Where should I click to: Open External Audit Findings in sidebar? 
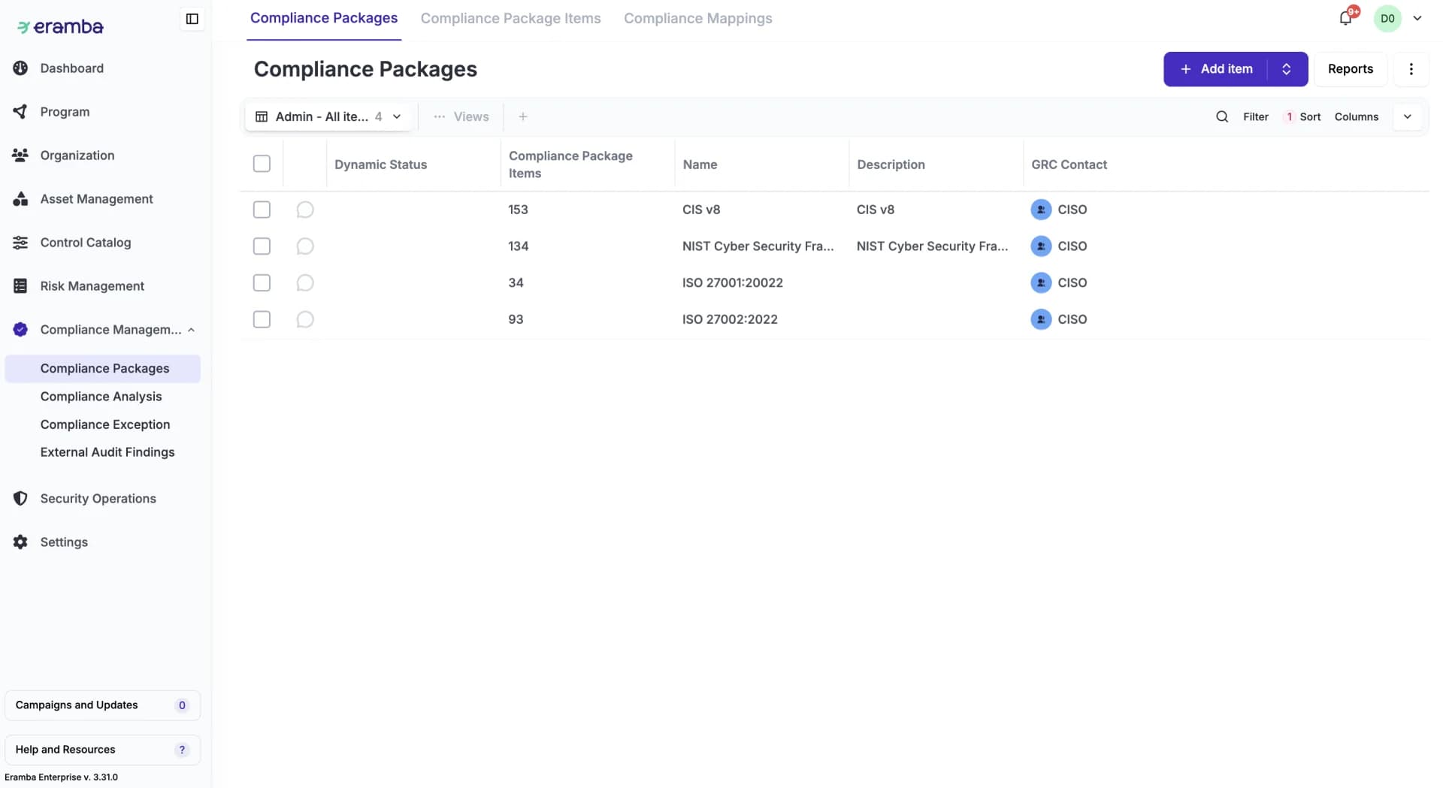coord(107,452)
